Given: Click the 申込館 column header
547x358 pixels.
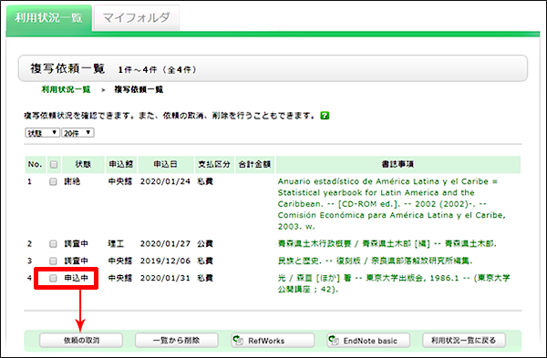Looking at the screenshot, I should [121, 164].
